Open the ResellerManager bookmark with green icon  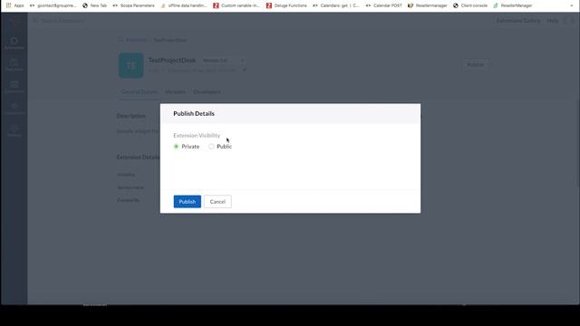click(x=513, y=5)
